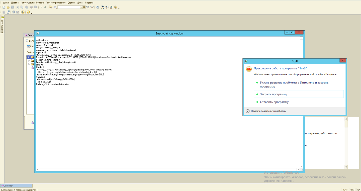The width and height of the screenshot is (361, 191).
Task: Choose Закрыть программу in crash dialog
Action: (299, 94)
